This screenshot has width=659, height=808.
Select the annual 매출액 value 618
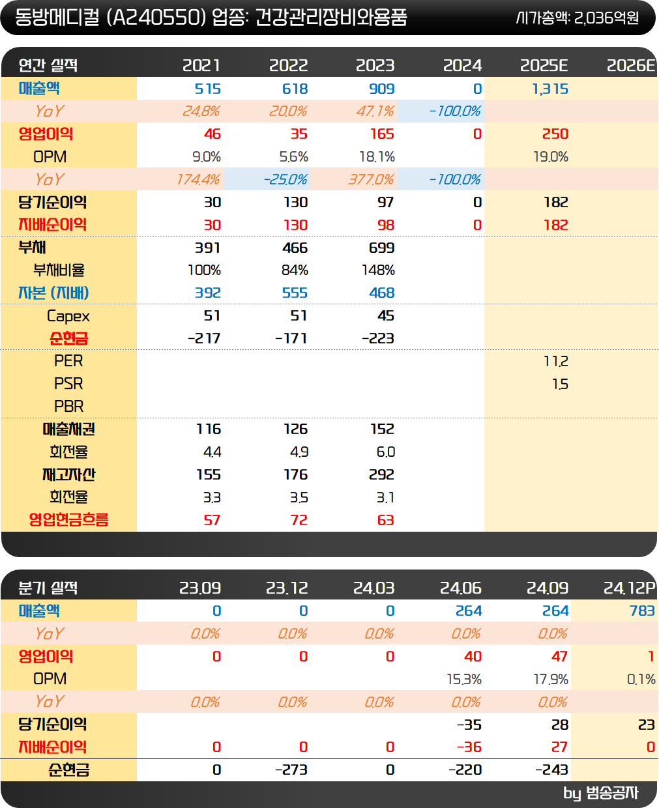click(x=295, y=89)
